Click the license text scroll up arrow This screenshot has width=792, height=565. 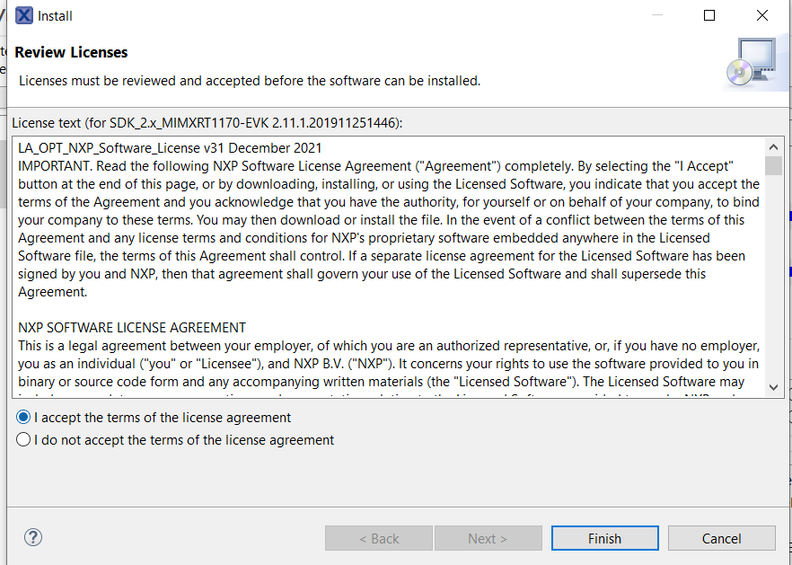pyautogui.click(x=773, y=147)
